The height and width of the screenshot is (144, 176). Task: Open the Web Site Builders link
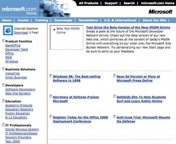pyautogui.click(x=18, y=93)
